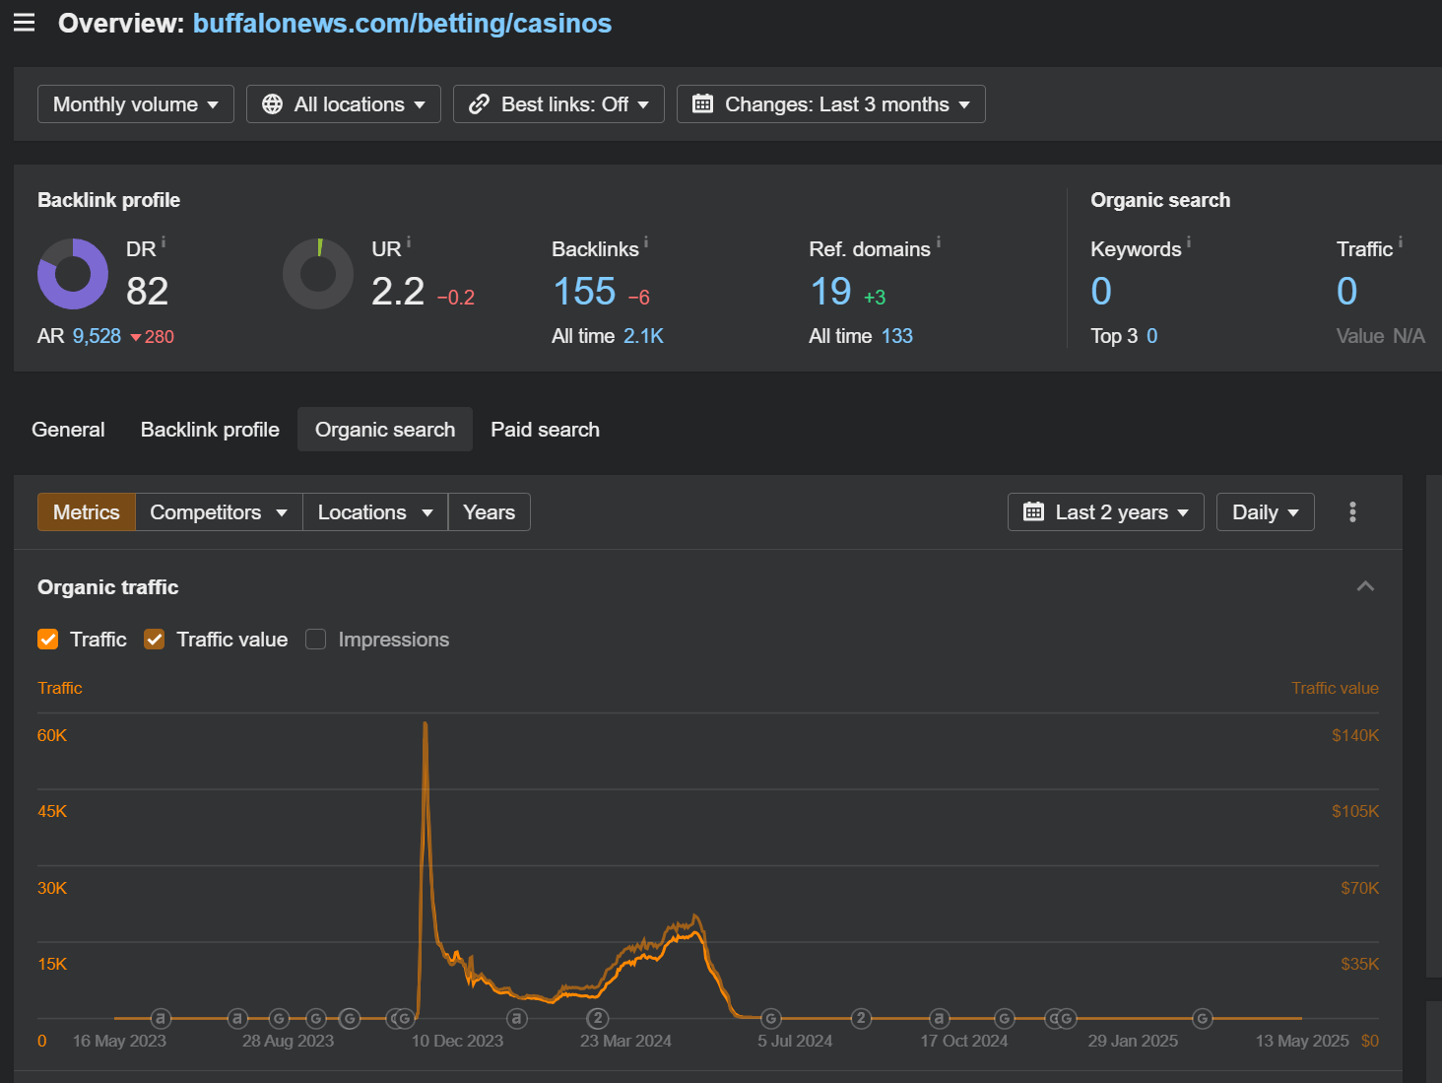Open the Best links: Off dropdown
Screen dimensions: 1442x1083
point(558,104)
